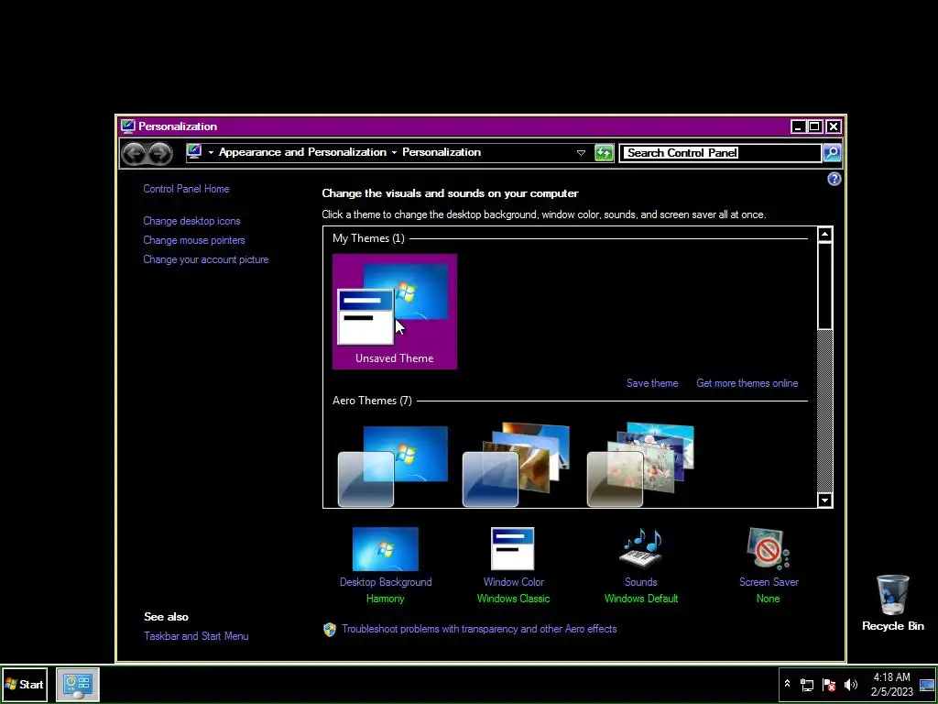Open the address bar history dropdown
Image resolution: width=938 pixels, height=704 pixels.
[x=580, y=153]
